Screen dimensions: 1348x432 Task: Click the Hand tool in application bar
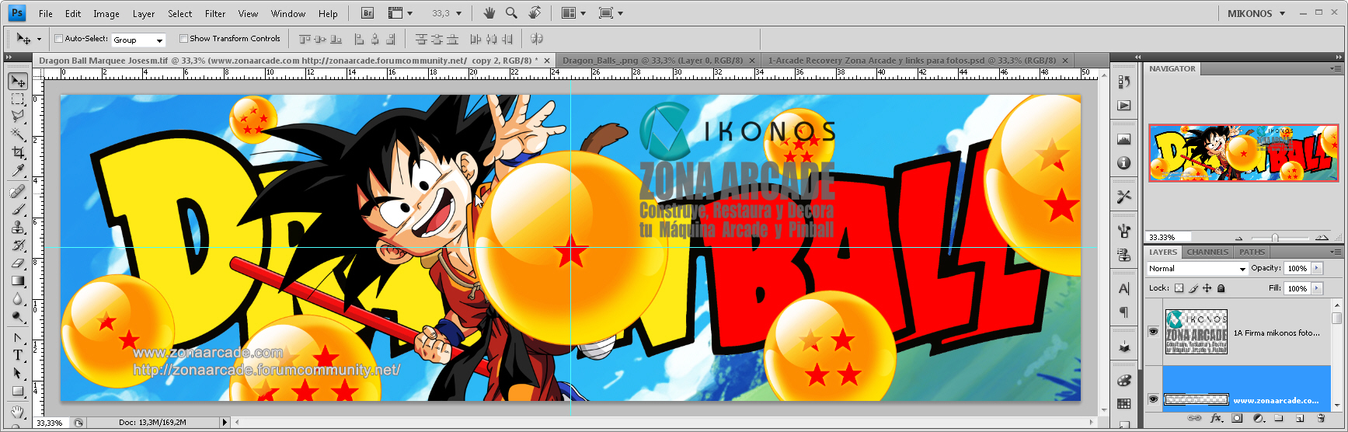(489, 13)
